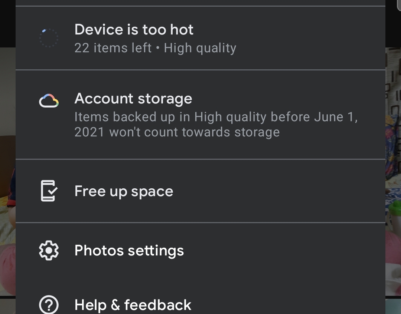Tap the Account storage cloud icon
The height and width of the screenshot is (314, 401).
click(x=49, y=101)
